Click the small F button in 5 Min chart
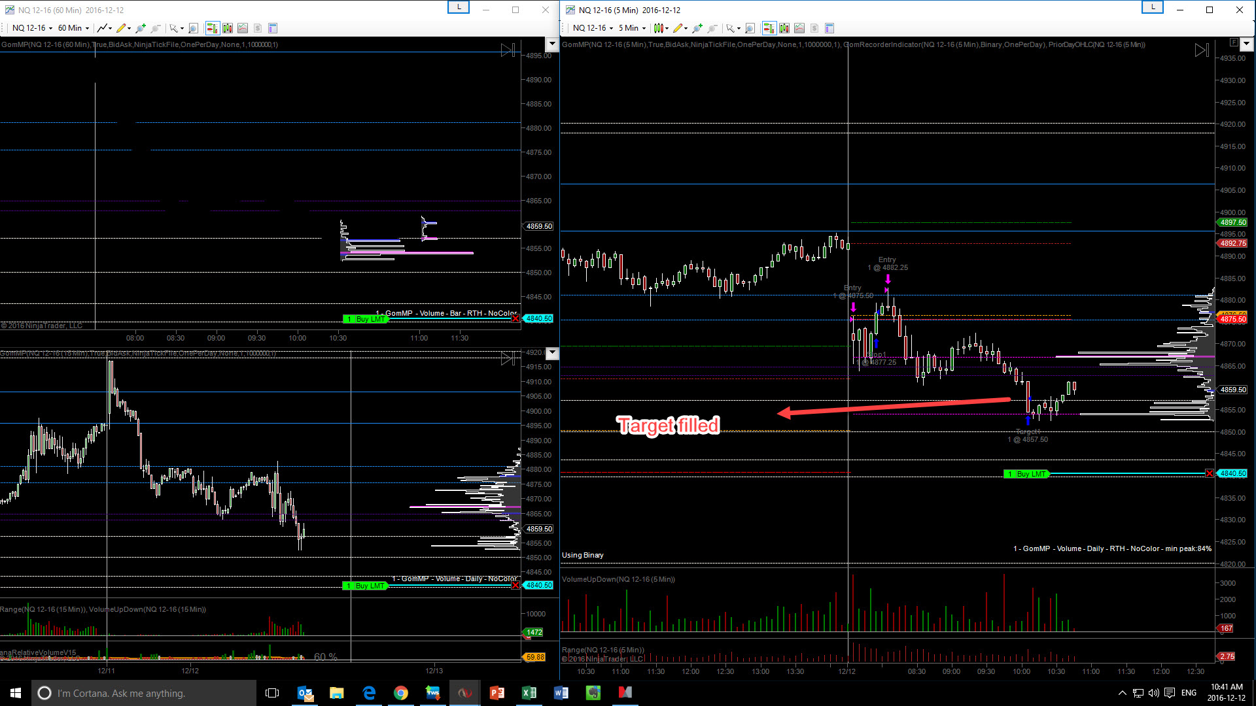1256x706 pixels. tap(1234, 42)
